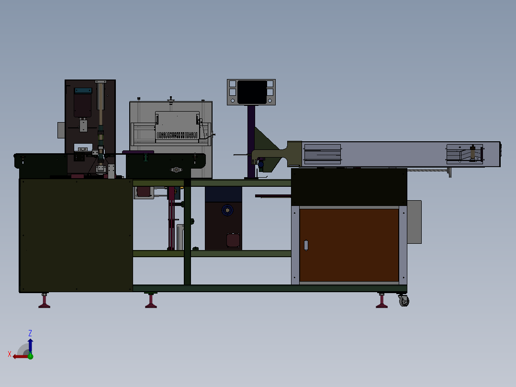Select the purple vertical pole of the display stand
516x387 pixels.
click(251, 142)
